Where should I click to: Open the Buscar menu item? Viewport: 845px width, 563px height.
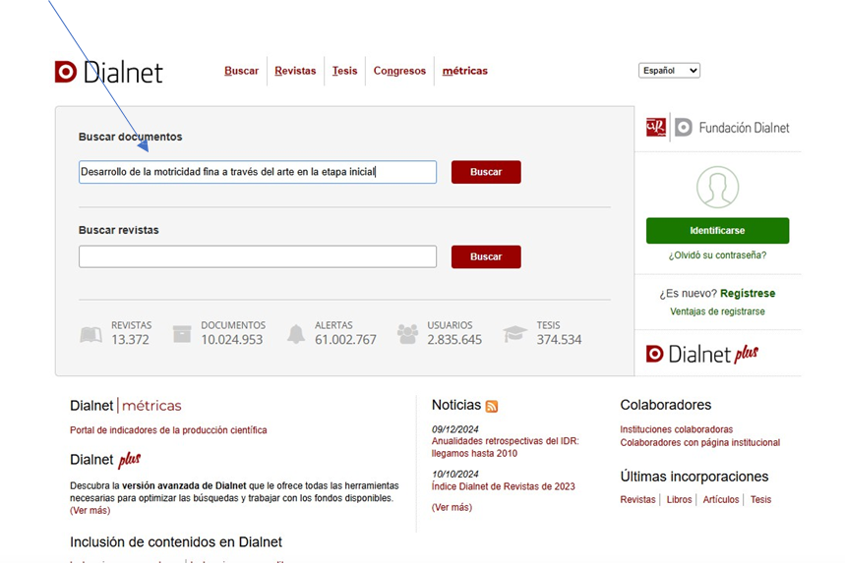coord(241,71)
